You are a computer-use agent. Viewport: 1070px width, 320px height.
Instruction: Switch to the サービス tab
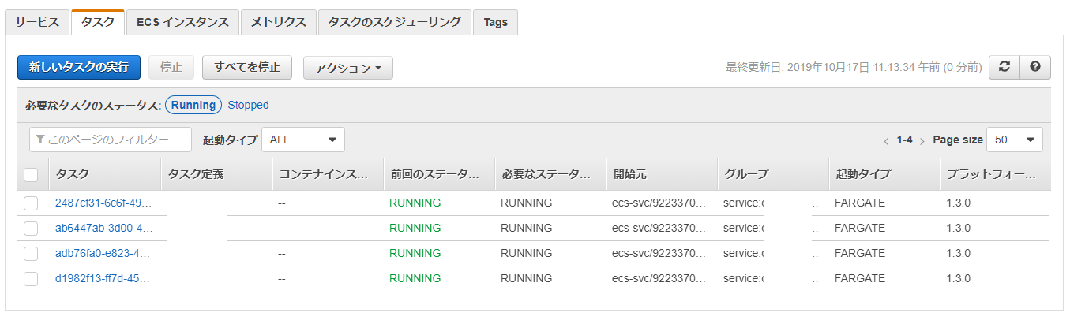37,22
